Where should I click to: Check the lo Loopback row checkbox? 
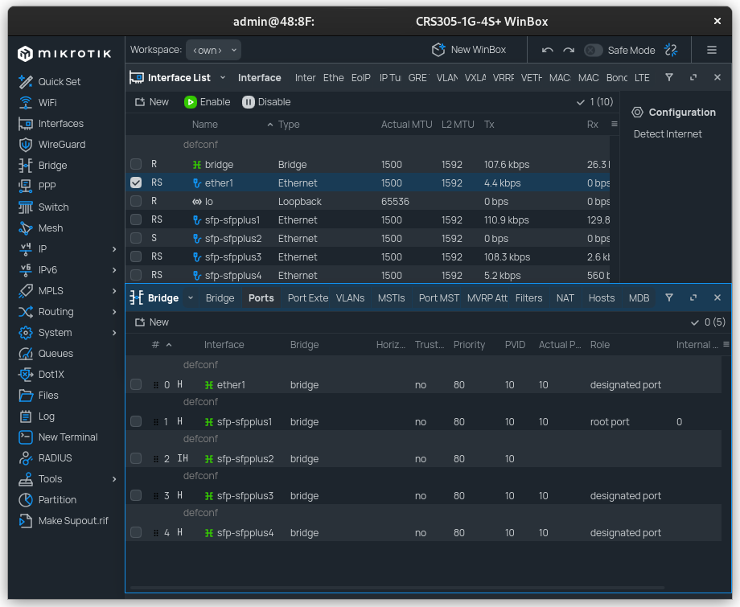(x=136, y=201)
